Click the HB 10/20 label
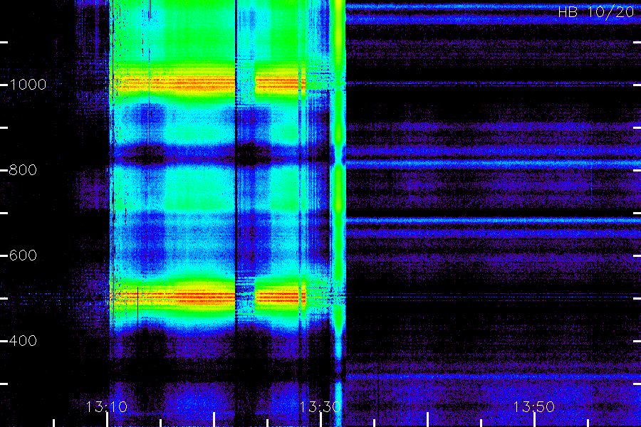This screenshot has height=427, width=641. coord(596,12)
